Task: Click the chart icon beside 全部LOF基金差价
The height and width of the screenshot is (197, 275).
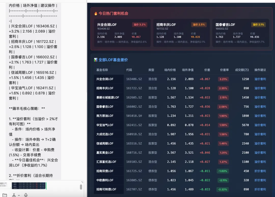Action: point(96,60)
